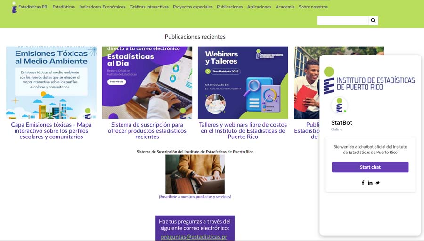Open the Emisiones Tóxicas thumbnail image
Screen dimensions: 424x241
(51, 82)
